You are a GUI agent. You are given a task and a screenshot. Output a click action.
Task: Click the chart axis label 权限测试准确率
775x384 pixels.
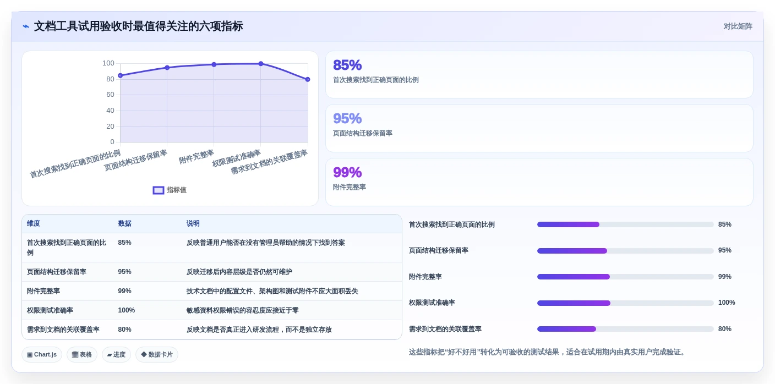pos(237,158)
